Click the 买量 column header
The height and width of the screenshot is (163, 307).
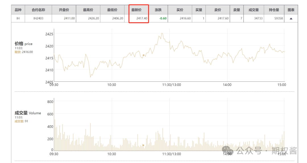pyautogui.click(x=199, y=10)
